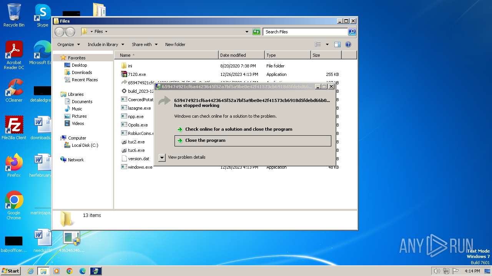Select Desktop under Favorites
This screenshot has height=276, width=492.
click(79, 65)
